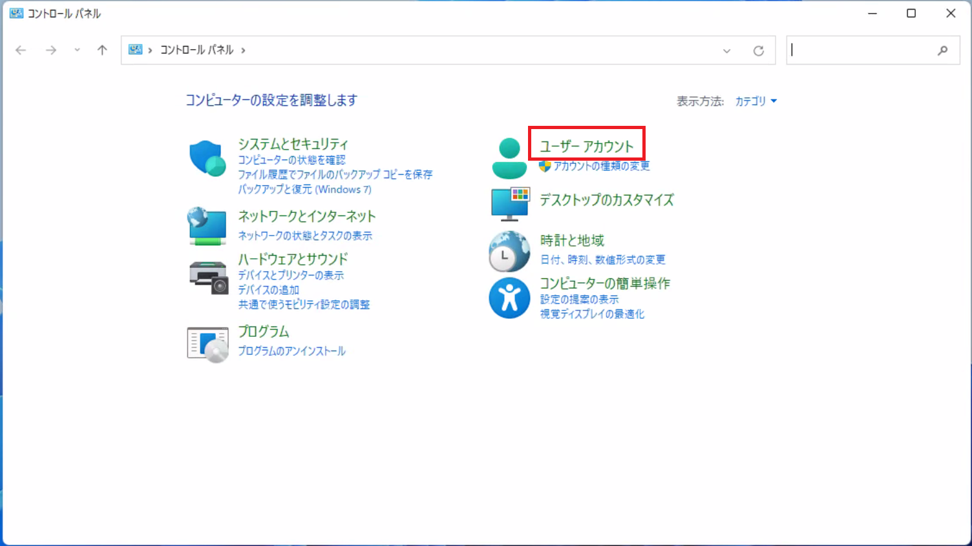Select アカウントの種類の変更 link
Image resolution: width=972 pixels, height=546 pixels.
601,166
